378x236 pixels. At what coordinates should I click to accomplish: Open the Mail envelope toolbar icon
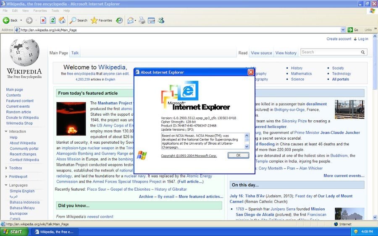(x=131, y=21)
